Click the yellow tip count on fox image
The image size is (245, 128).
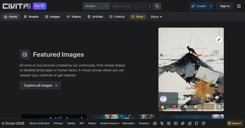click(x=209, y=107)
